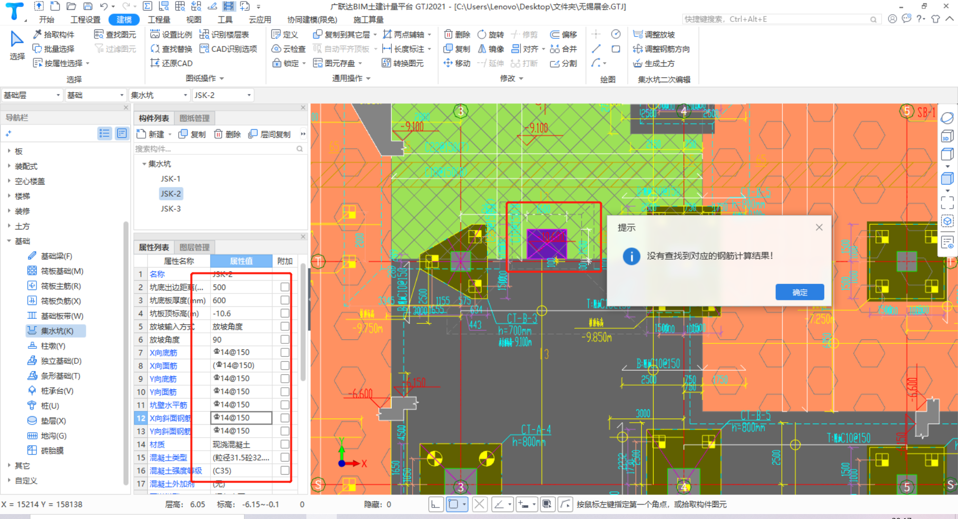Click 两点辅轴 two-point auxiliary axis
958x519 pixels.
coord(403,34)
